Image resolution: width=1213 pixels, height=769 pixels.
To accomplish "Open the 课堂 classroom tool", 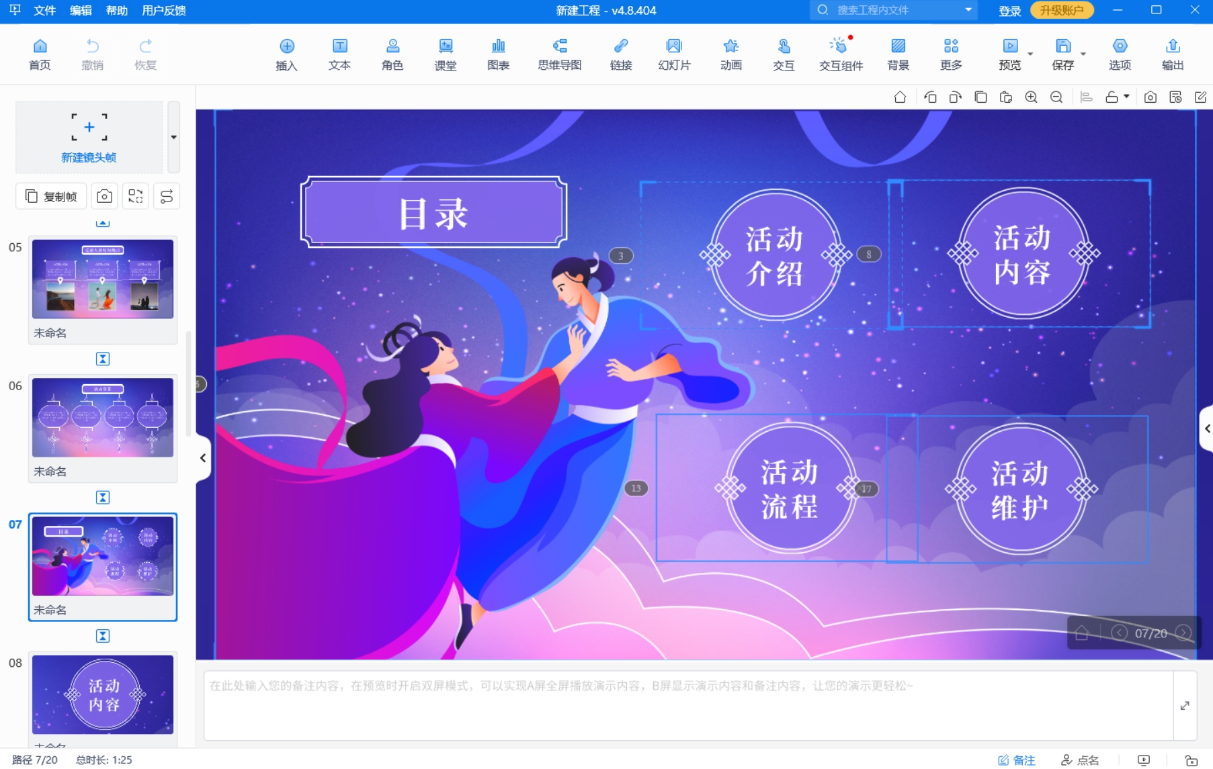I will click(446, 54).
